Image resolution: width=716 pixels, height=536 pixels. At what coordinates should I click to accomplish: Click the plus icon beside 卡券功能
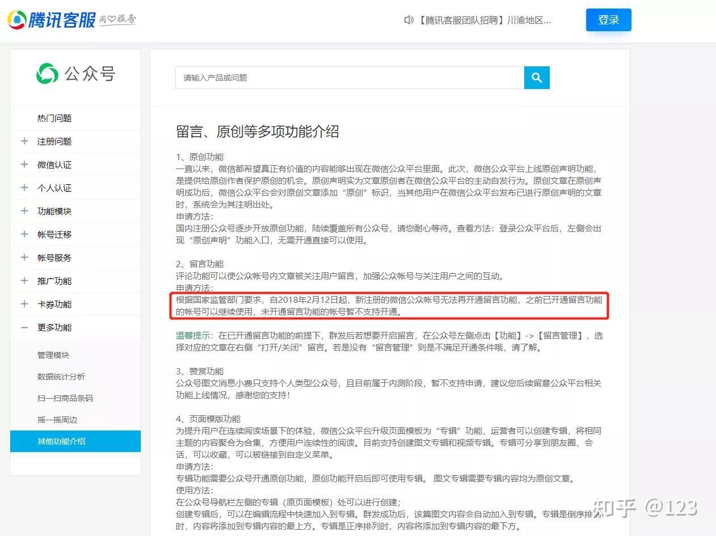click(x=23, y=304)
